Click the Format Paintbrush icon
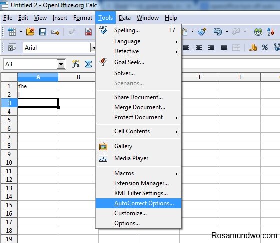Image resolution: width=280 pixels, height=243 pixels. [x=202, y=32]
